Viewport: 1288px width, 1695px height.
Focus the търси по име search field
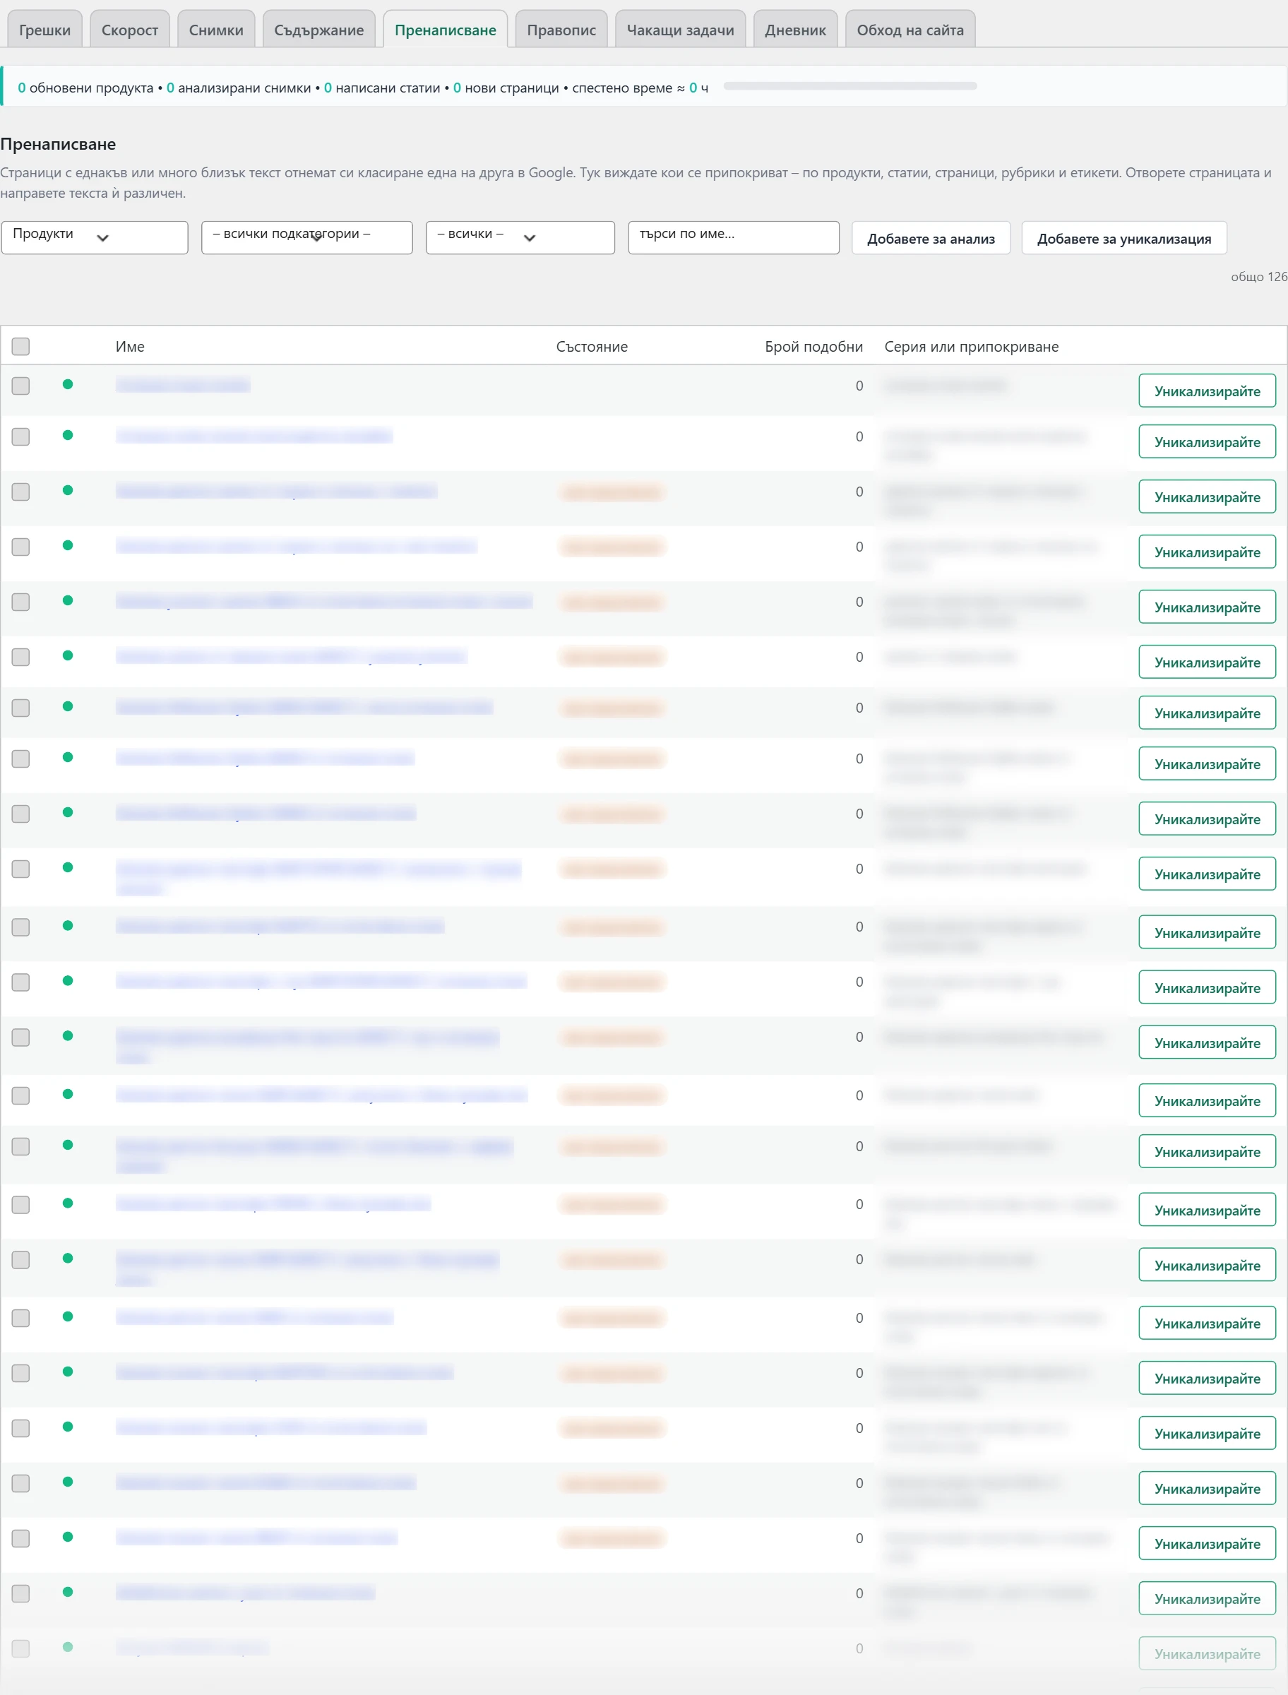pyautogui.click(x=733, y=237)
